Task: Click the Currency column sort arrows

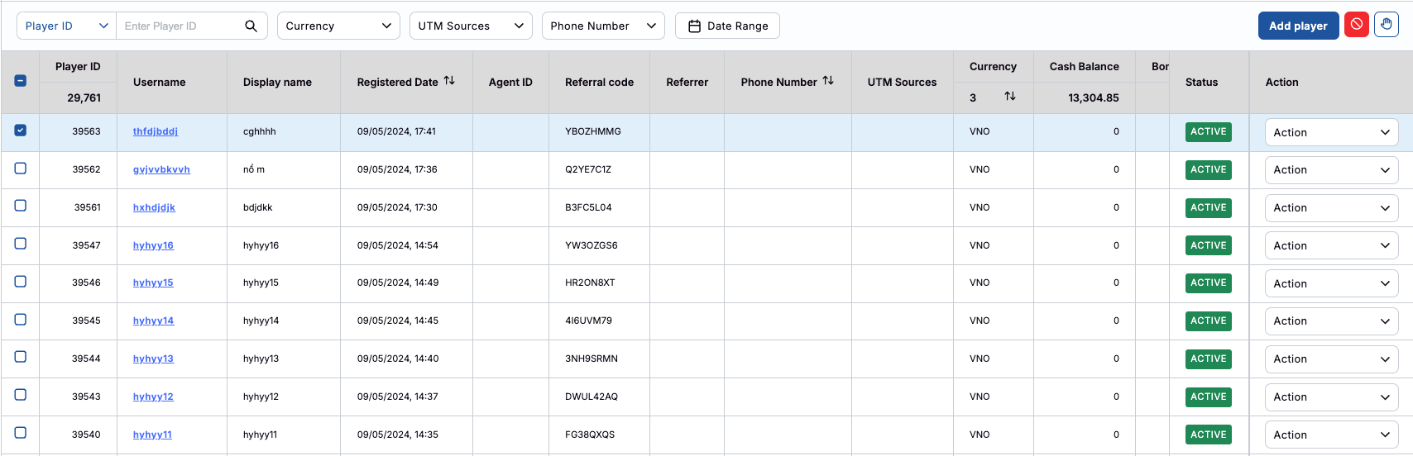Action: [1010, 97]
